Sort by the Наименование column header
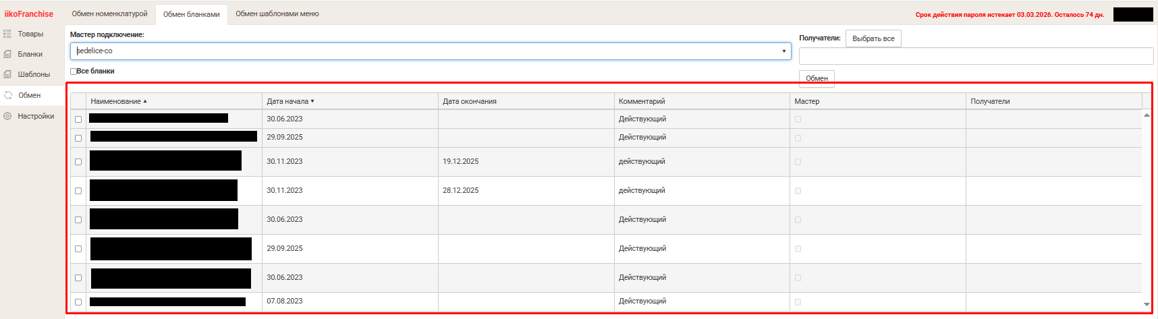The height and width of the screenshot is (319, 1158). point(174,101)
